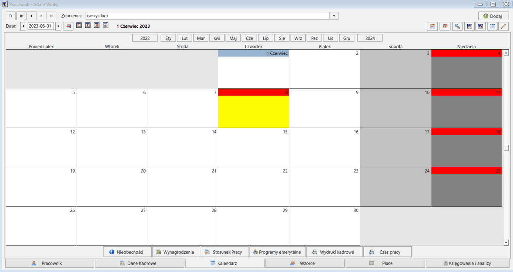Select day 27 in the calendar
Screen dimensions: 513x272
coord(112,226)
